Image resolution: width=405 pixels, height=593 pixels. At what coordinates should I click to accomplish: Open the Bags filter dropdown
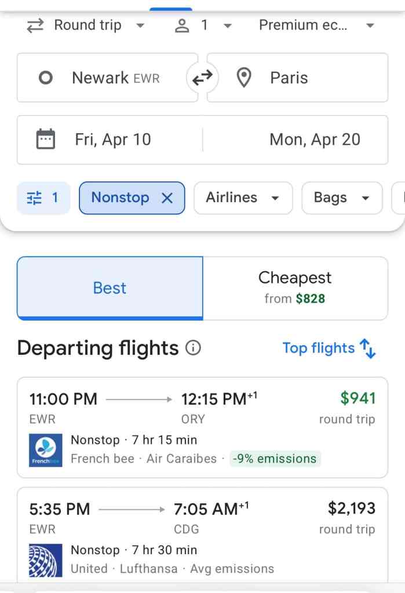coord(342,198)
